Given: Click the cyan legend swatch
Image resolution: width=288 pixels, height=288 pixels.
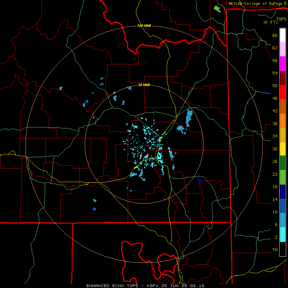Looking at the screenshot, I should (x=283, y=235).
